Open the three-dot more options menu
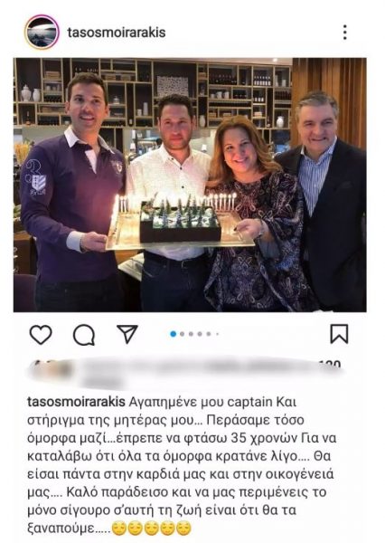The height and width of the screenshot is (543, 385). pos(344,33)
